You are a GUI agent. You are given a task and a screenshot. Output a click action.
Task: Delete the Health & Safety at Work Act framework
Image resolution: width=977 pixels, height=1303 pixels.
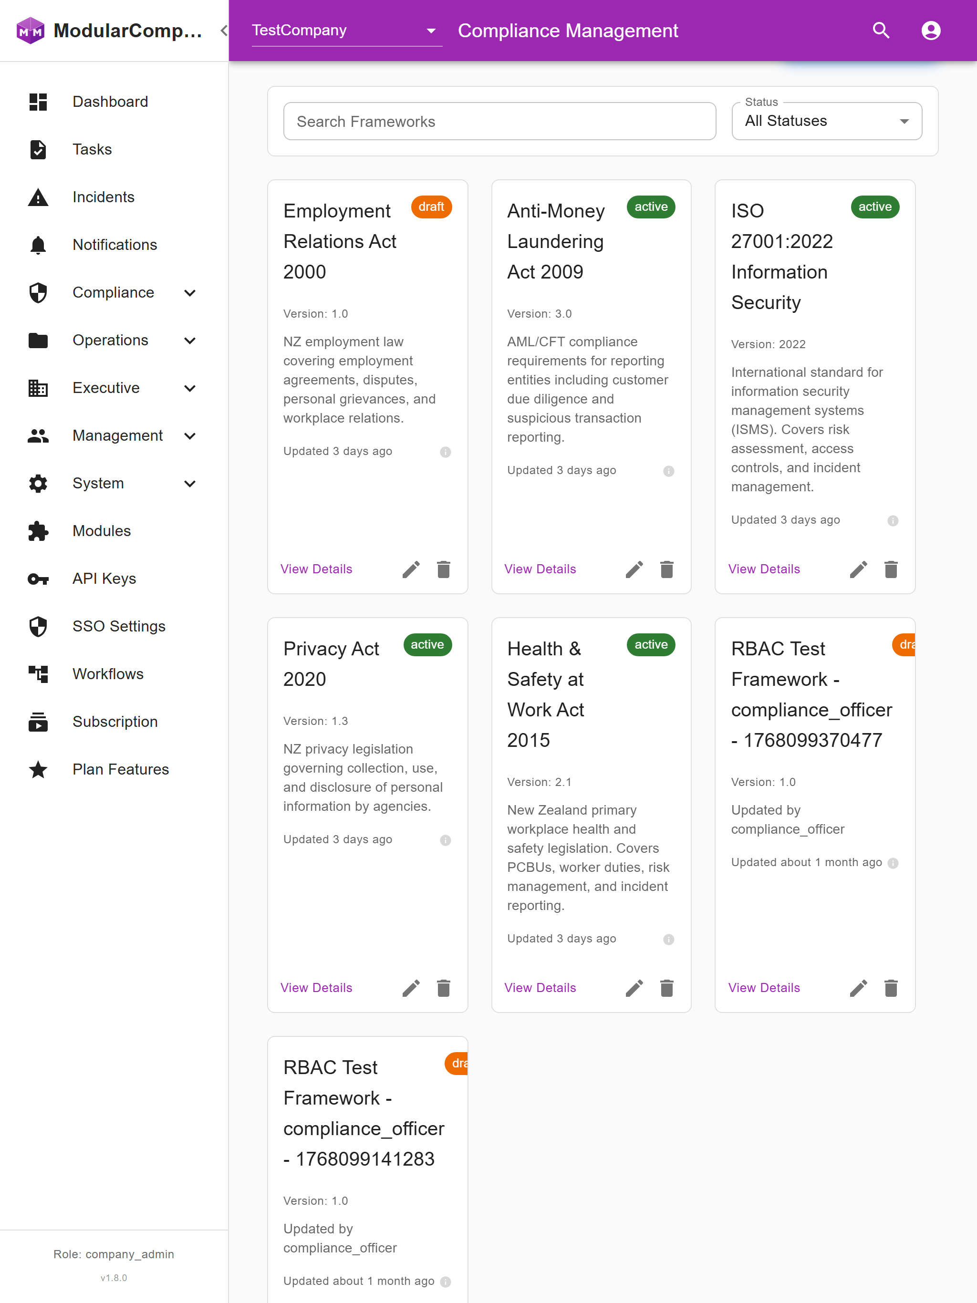coord(667,988)
